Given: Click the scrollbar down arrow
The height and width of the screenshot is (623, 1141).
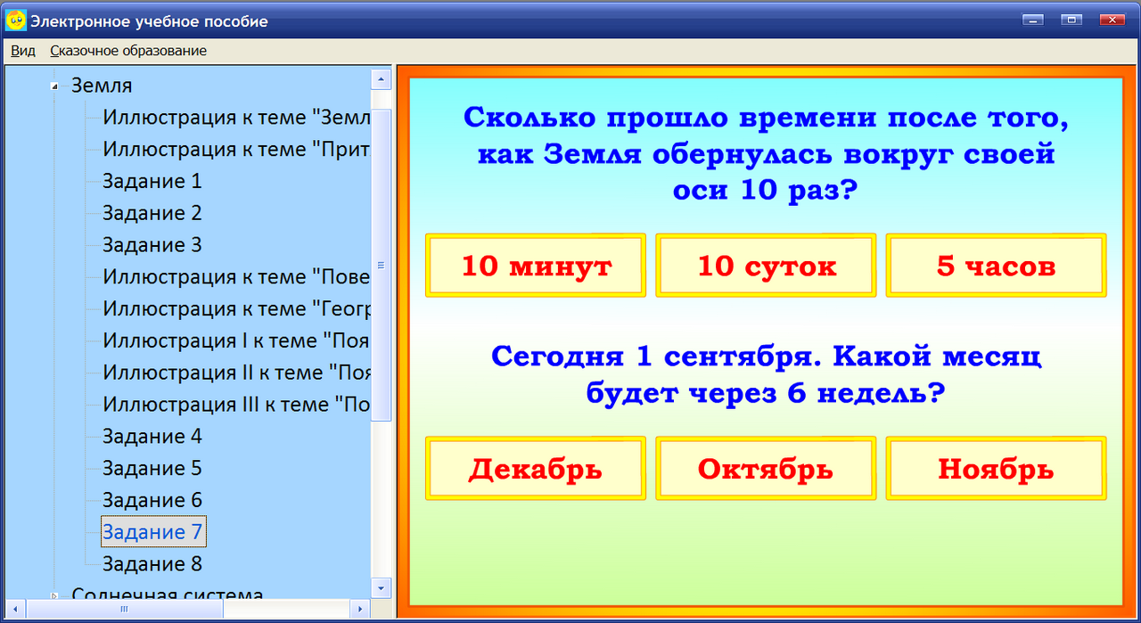Looking at the screenshot, I should coord(382,587).
